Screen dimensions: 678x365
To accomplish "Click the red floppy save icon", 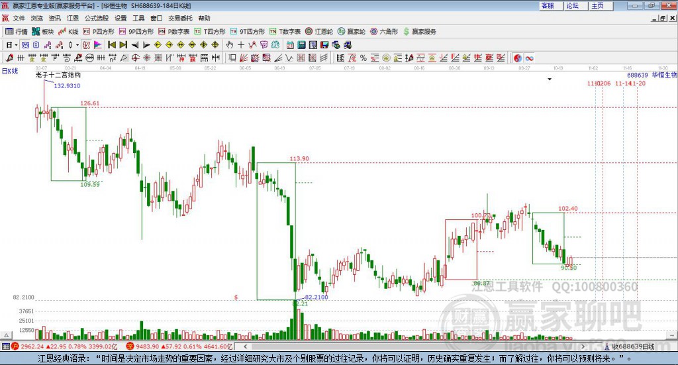I will tap(324, 45).
